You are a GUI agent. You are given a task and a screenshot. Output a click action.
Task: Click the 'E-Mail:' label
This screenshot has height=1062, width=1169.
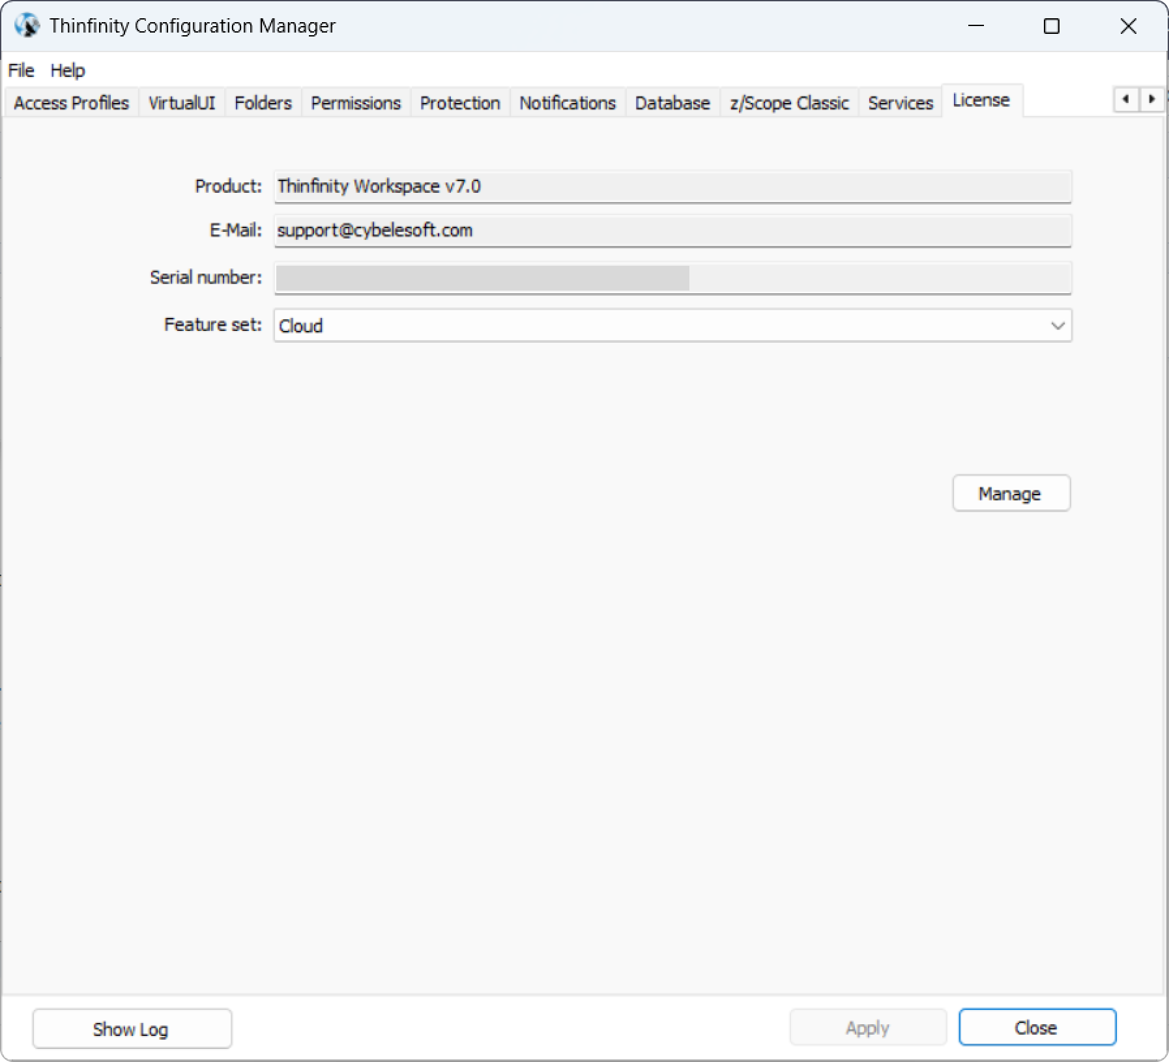[235, 230]
